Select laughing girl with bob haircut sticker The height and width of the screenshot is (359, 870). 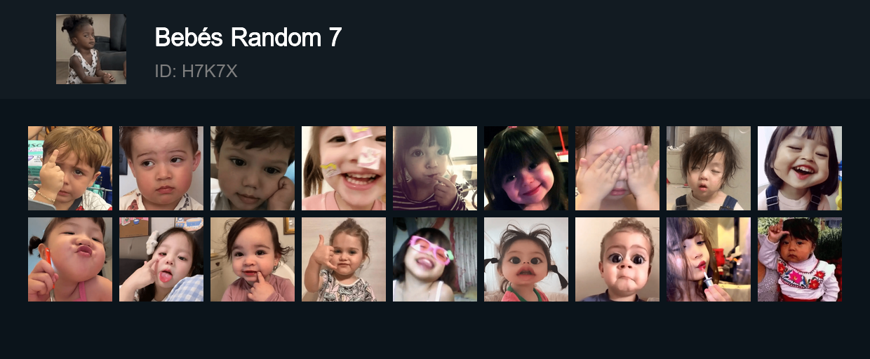point(800,168)
